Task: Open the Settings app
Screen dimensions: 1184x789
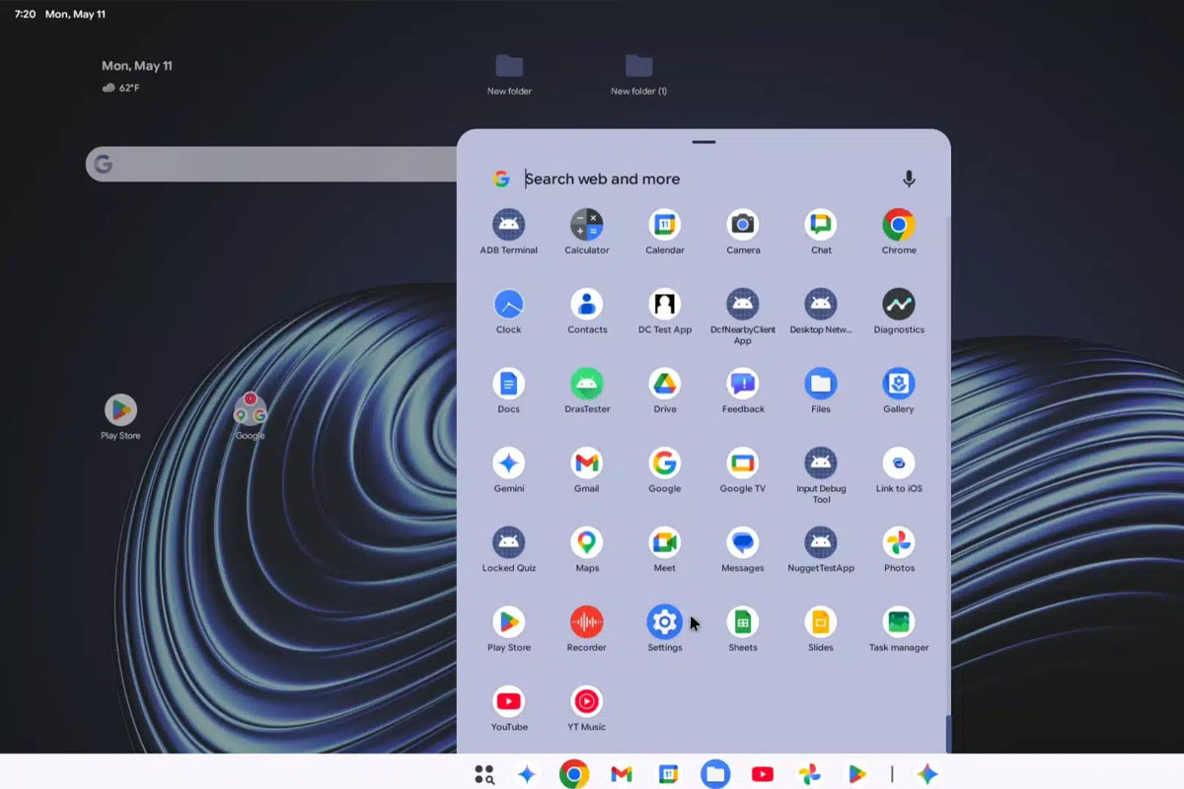Action: [664, 621]
